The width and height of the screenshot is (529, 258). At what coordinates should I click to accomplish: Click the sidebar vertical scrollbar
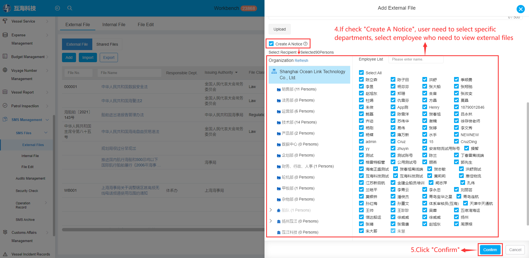tap(54, 176)
